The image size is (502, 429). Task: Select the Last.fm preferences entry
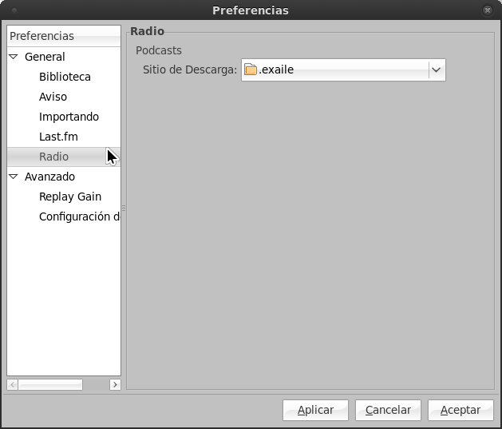tap(58, 137)
